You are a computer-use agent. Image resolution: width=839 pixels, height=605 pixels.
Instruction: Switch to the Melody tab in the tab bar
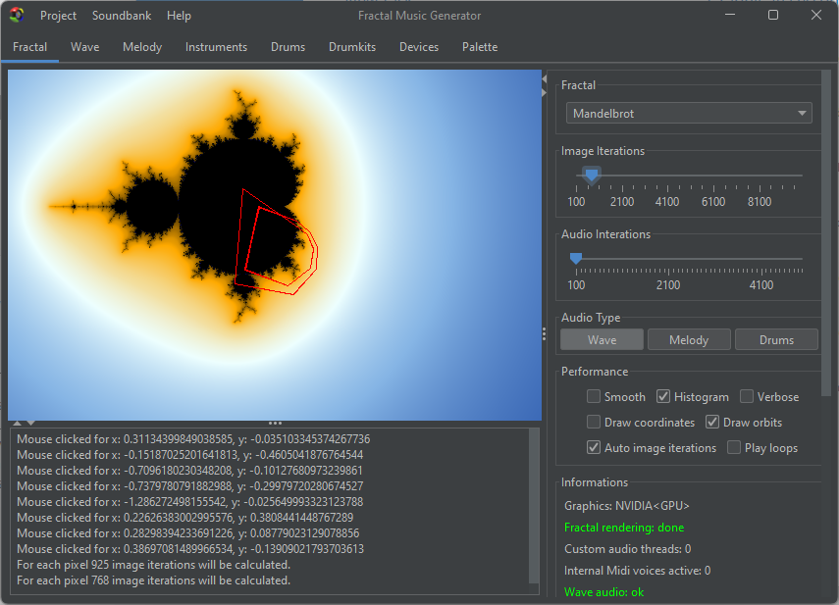(x=142, y=47)
